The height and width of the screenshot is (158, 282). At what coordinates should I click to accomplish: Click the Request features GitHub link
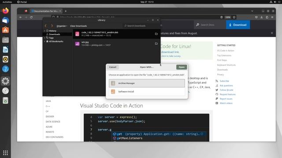pos(227,94)
